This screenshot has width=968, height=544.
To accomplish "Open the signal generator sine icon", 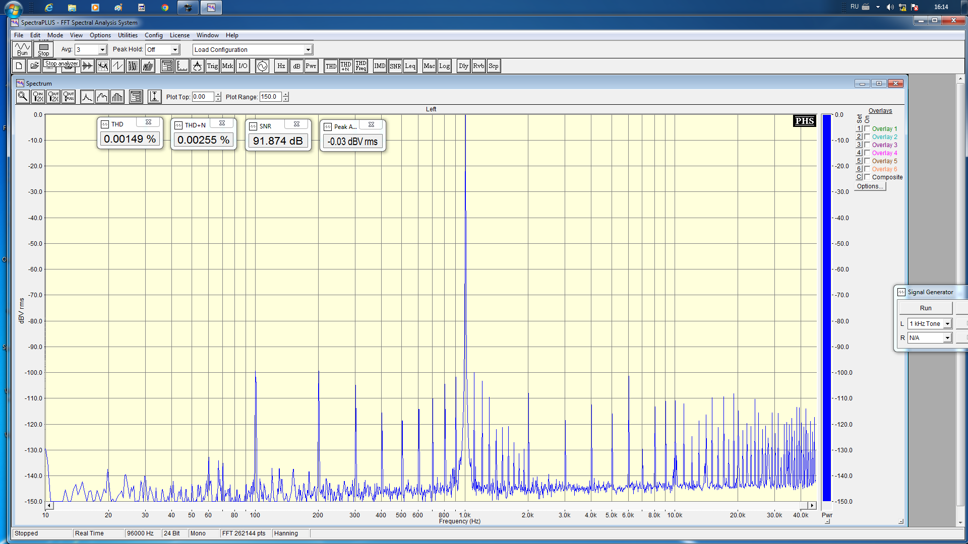I will point(262,66).
